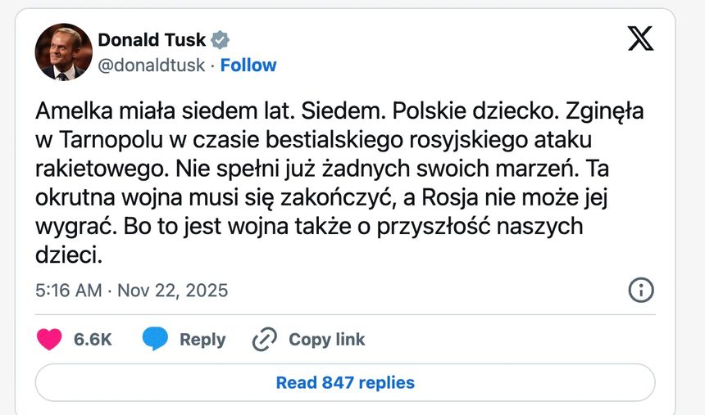705x415 pixels.
Task: Like the tweet with the pink heart icon
Action: tap(49, 340)
